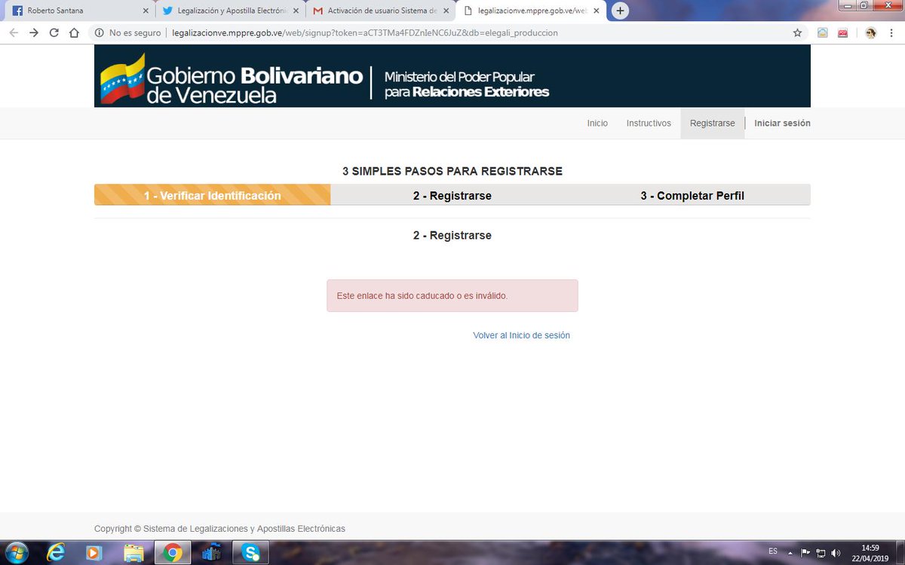Launch Internet Explorer from the taskbar
The height and width of the screenshot is (565, 905).
(56, 553)
